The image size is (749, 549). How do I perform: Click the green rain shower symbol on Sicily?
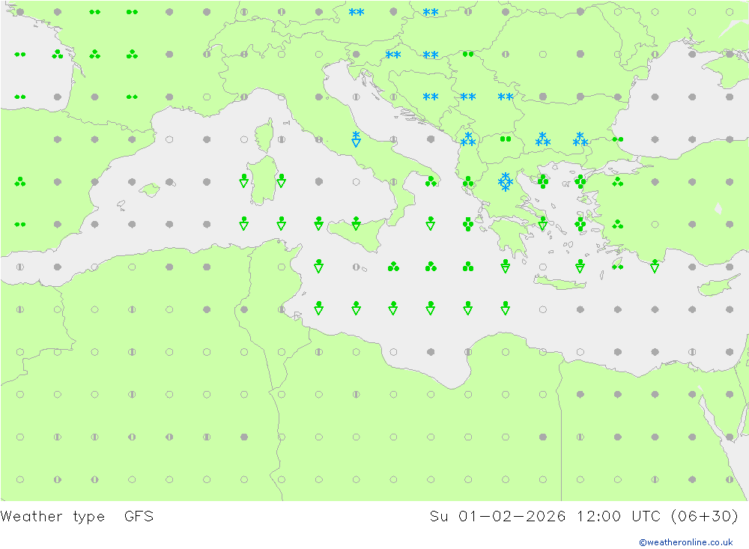pos(356,223)
